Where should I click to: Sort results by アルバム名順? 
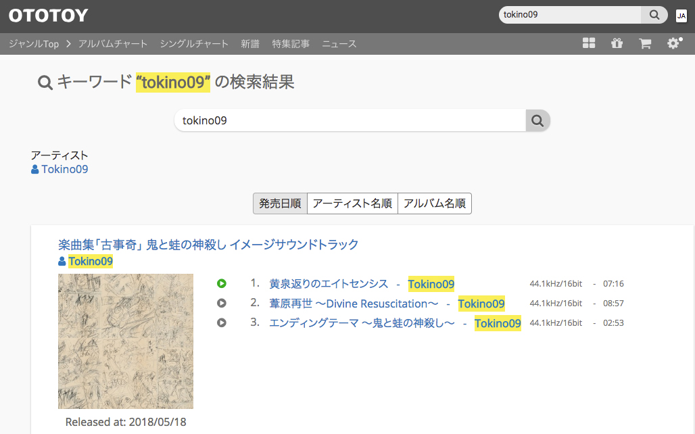(x=434, y=203)
